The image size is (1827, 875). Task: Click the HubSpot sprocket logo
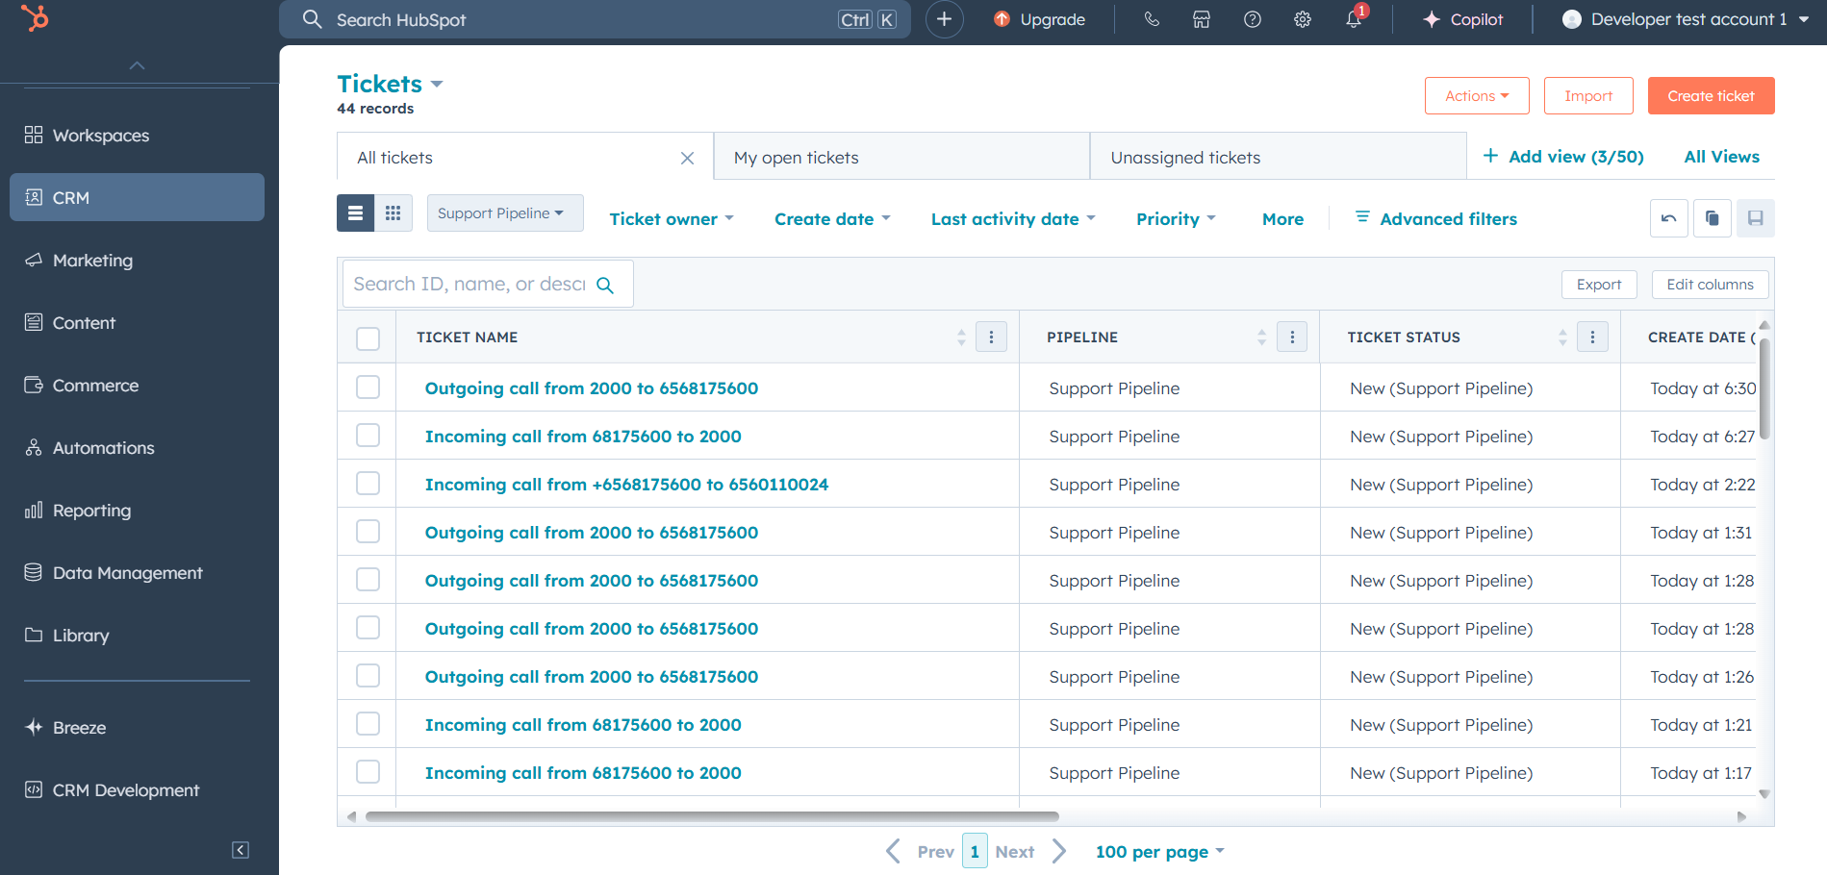pyautogui.click(x=35, y=17)
